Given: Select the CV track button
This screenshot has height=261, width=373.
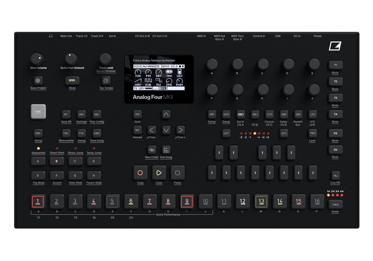Looking at the screenshot, I should pyautogui.click(x=335, y=150).
